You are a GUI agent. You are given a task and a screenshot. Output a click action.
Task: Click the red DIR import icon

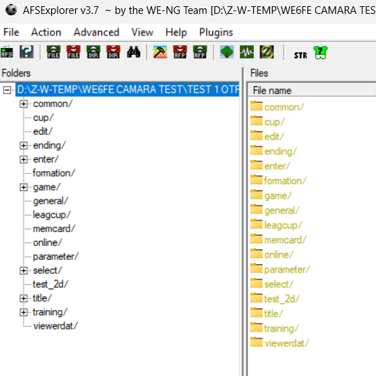pyautogui.click(x=113, y=52)
